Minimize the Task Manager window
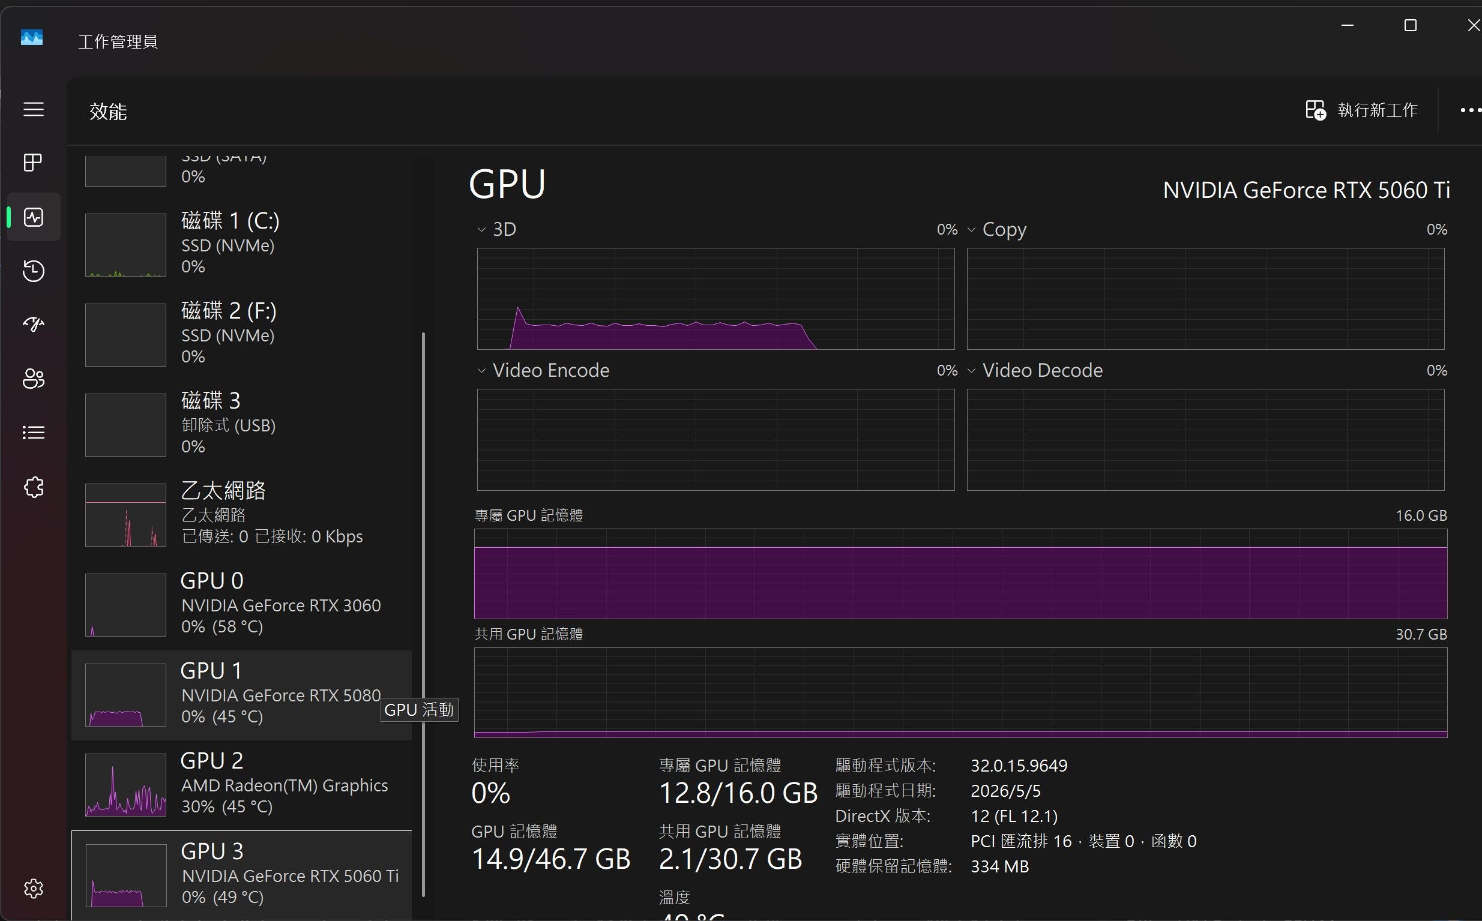Viewport: 1482px width, 921px height. click(1348, 26)
